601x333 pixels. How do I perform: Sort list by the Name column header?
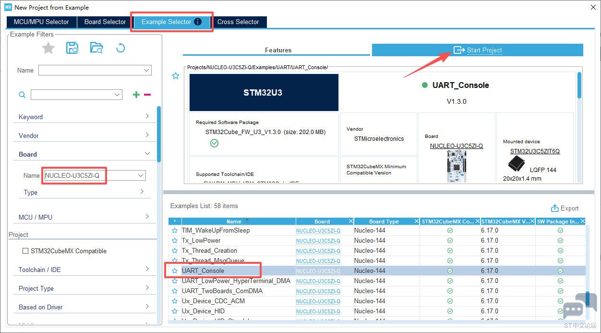[238, 221]
